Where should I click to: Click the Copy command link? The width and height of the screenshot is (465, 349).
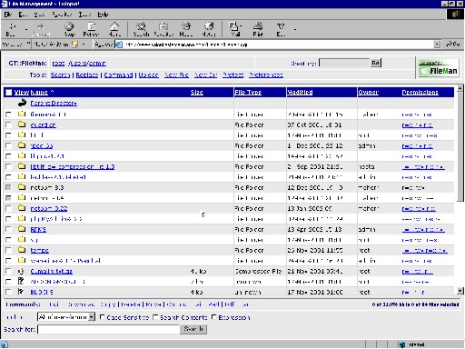click(108, 304)
